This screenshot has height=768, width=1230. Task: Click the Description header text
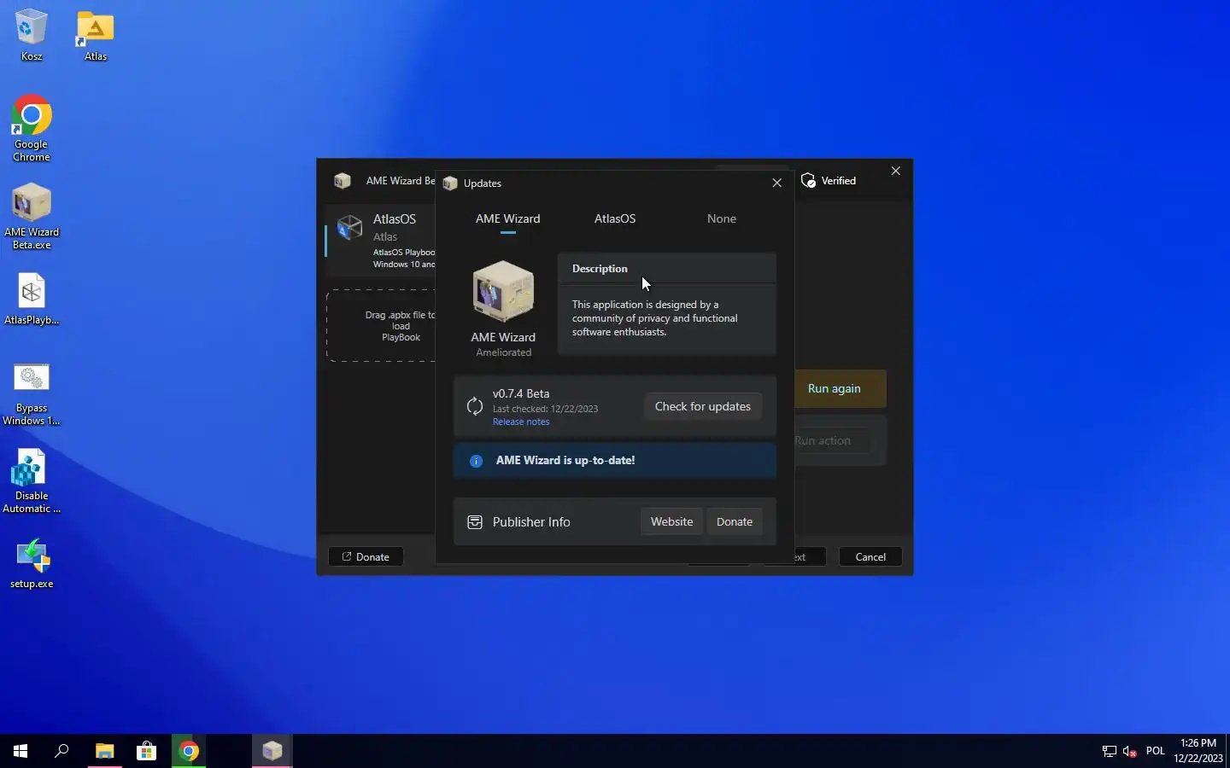coord(600,269)
